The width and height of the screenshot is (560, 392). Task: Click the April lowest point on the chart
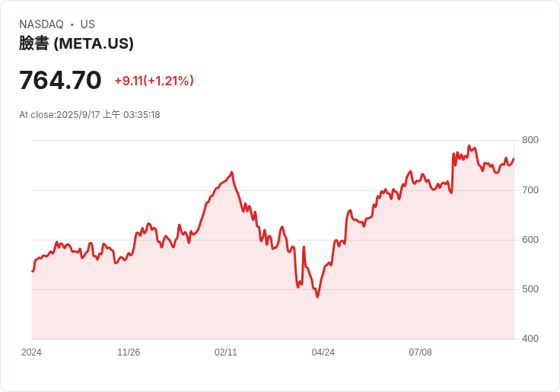pos(317,297)
